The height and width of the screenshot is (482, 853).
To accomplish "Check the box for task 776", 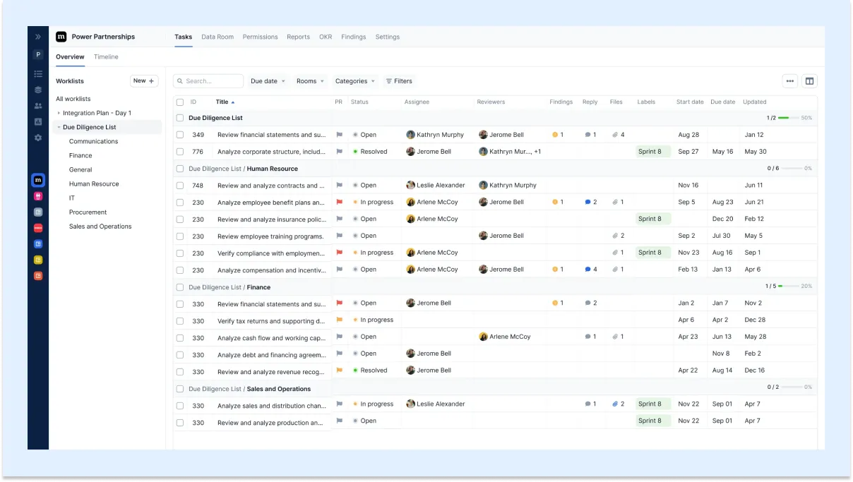I will tap(180, 152).
